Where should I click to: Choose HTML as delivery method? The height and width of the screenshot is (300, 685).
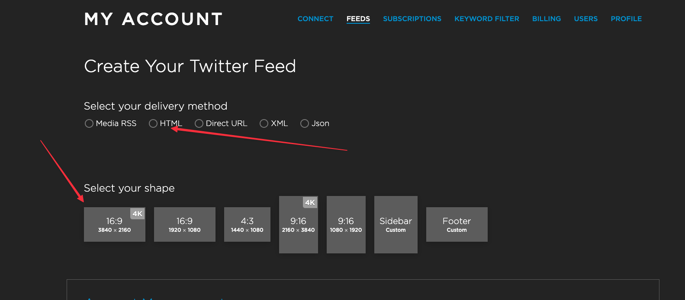(x=153, y=123)
